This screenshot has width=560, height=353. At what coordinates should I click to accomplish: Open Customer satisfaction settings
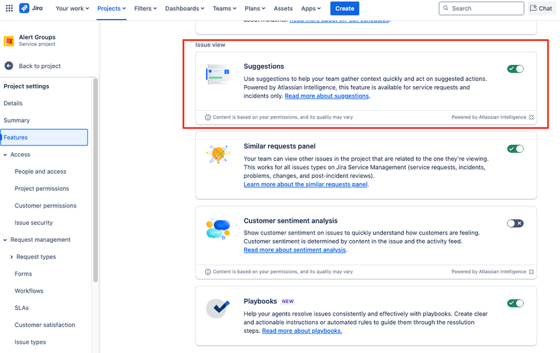tap(44, 325)
